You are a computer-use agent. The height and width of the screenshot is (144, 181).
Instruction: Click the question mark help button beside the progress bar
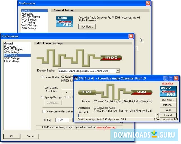[x=157, y=115]
